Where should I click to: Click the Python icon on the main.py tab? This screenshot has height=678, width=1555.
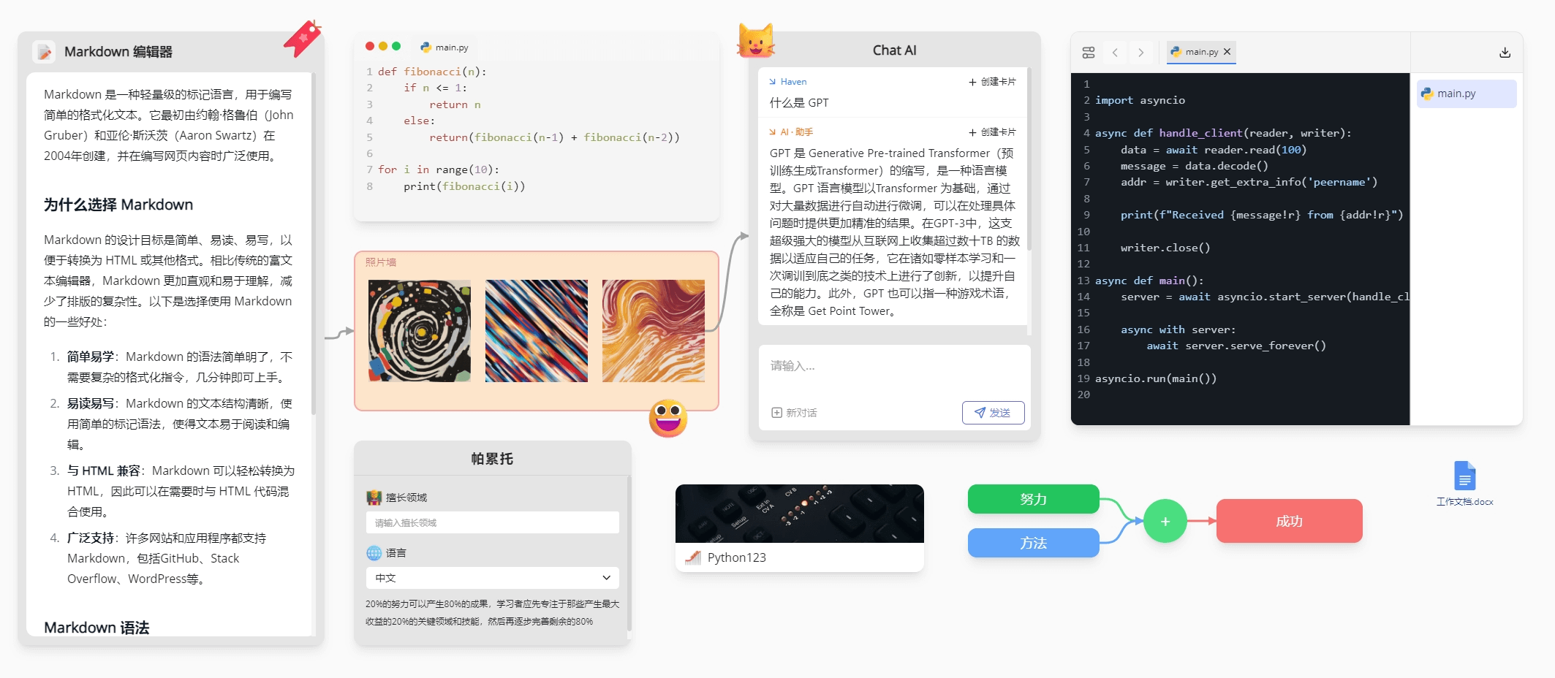(1177, 52)
